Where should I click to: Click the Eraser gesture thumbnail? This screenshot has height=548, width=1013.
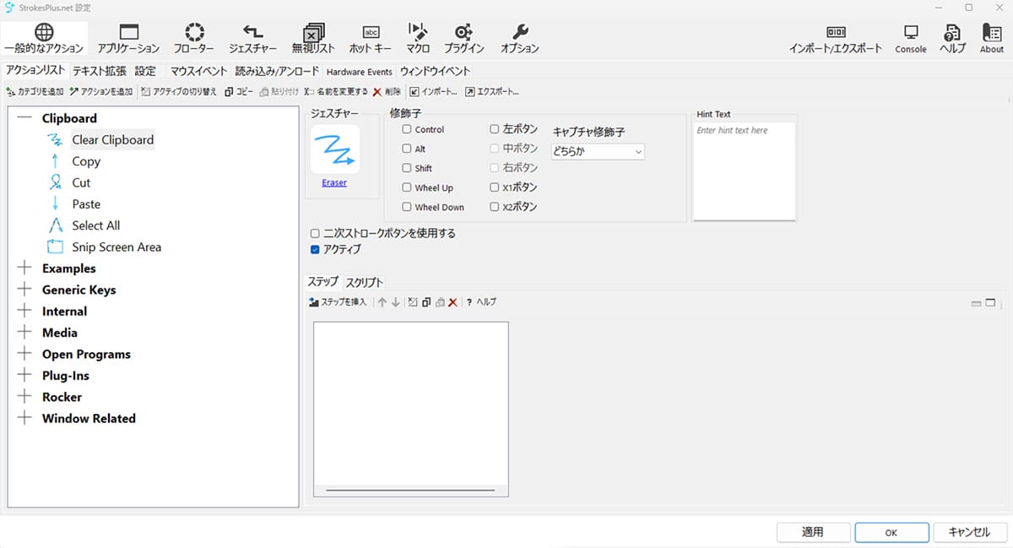coord(334,149)
